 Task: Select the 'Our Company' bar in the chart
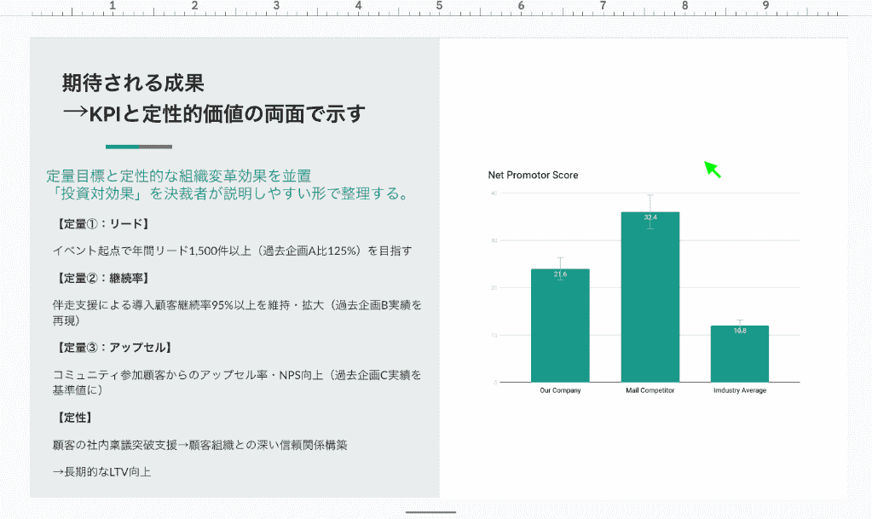click(x=560, y=326)
